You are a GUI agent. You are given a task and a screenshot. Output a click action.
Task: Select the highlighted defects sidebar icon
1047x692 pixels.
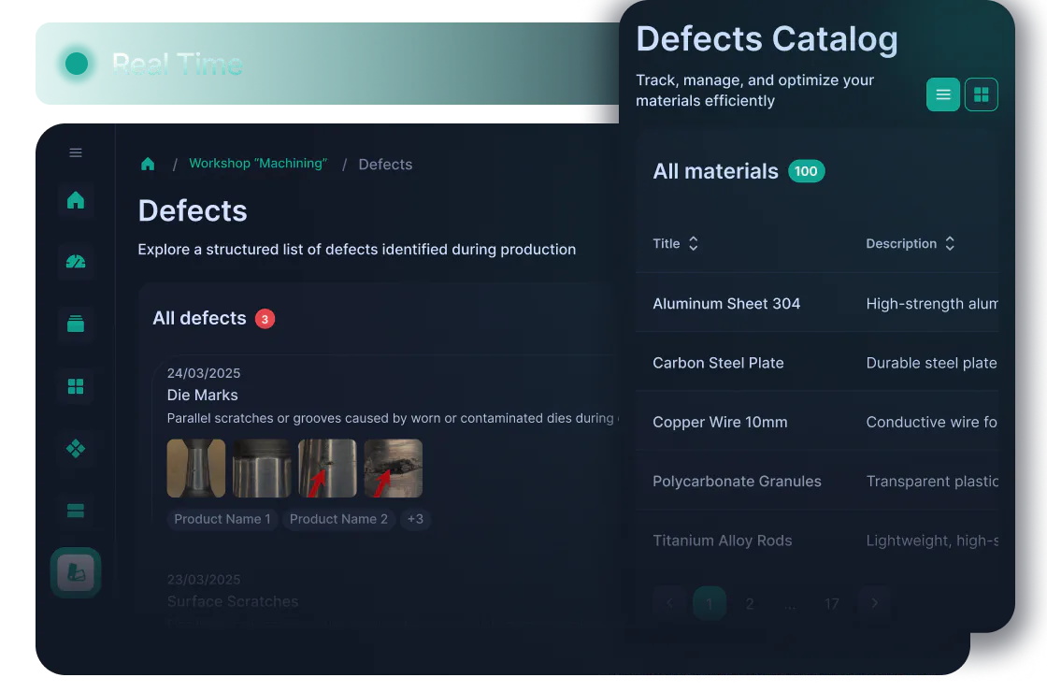[x=76, y=572]
